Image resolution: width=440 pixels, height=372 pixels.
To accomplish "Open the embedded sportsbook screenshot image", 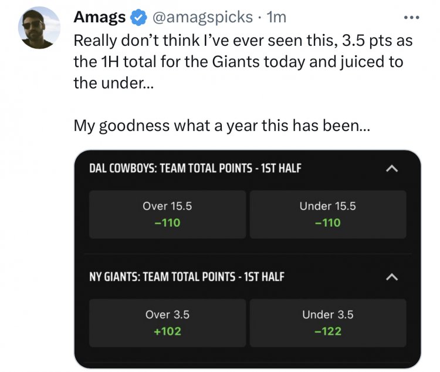I will coord(248,259).
